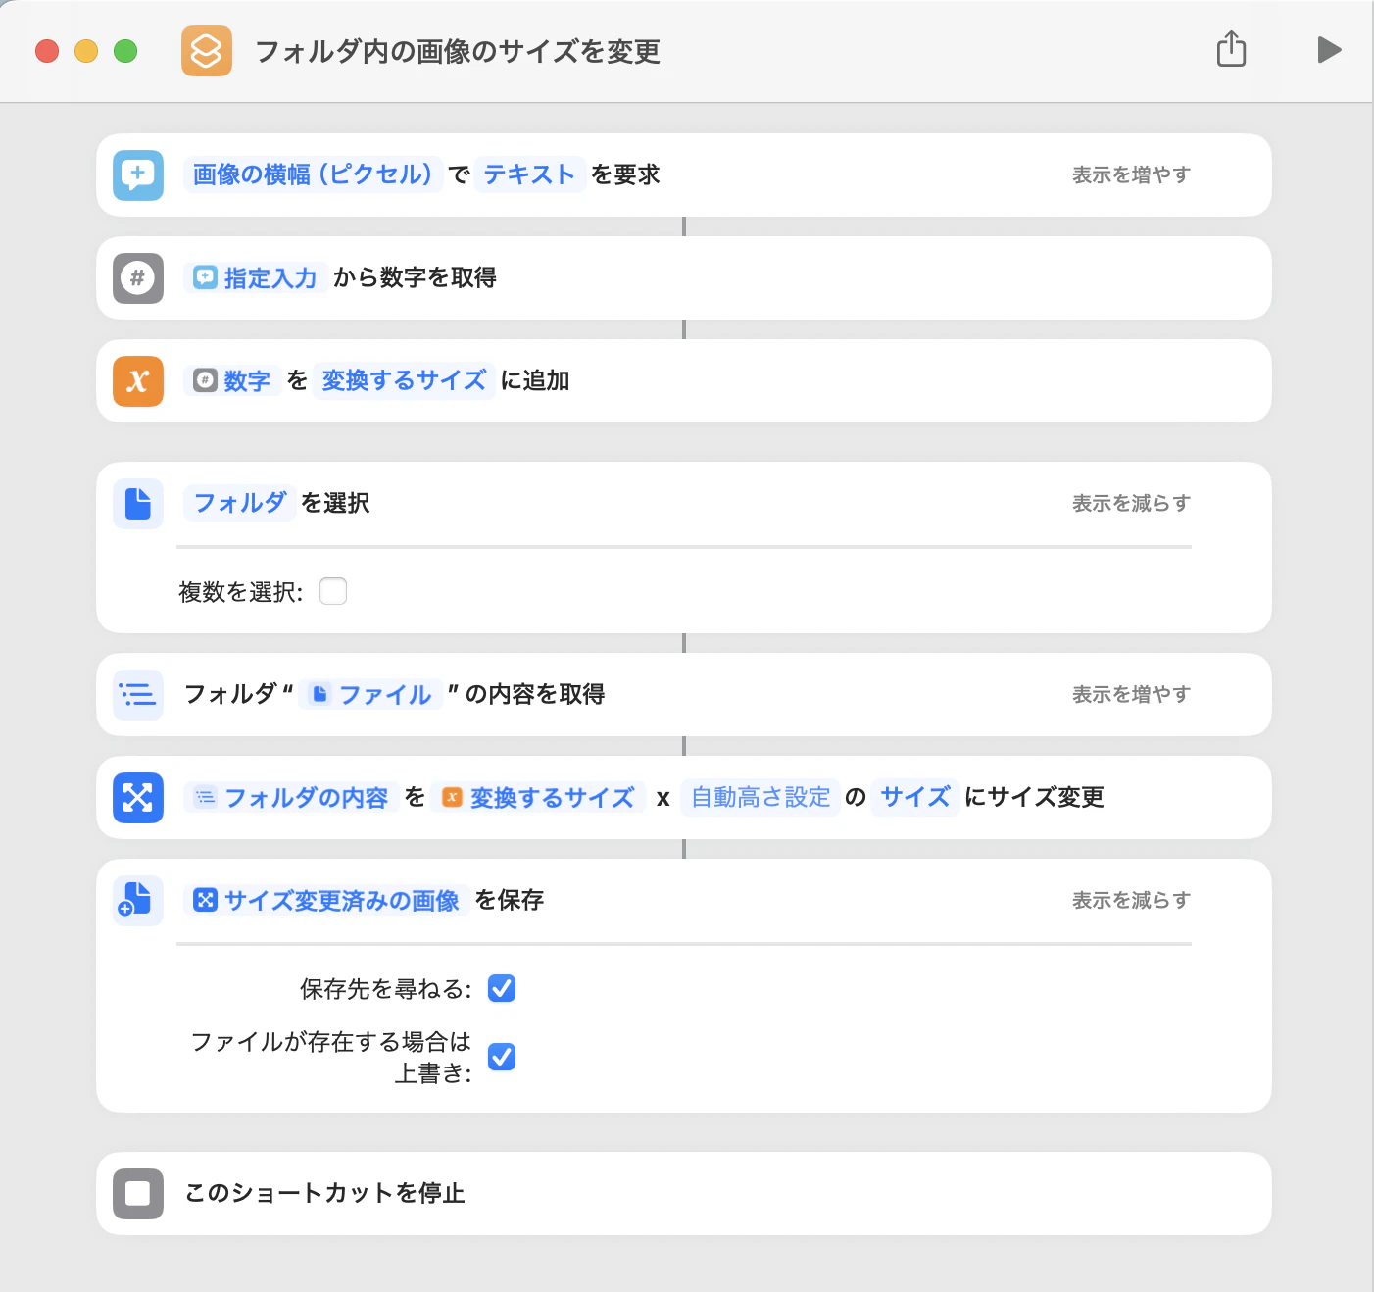
Task: Select the フォルダを選択 file action icon
Action: [x=137, y=503]
